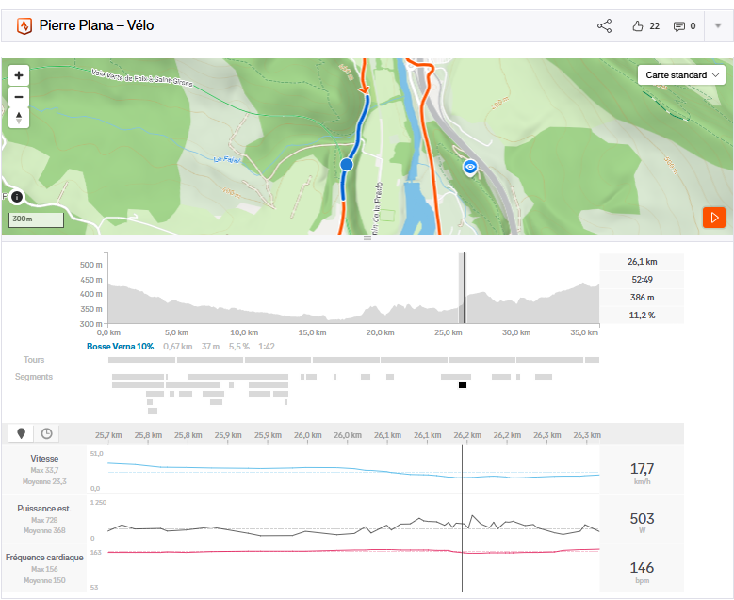Screen dimensions: 734x600
Task: Select the Puissance est. chart label
Action: (x=44, y=509)
